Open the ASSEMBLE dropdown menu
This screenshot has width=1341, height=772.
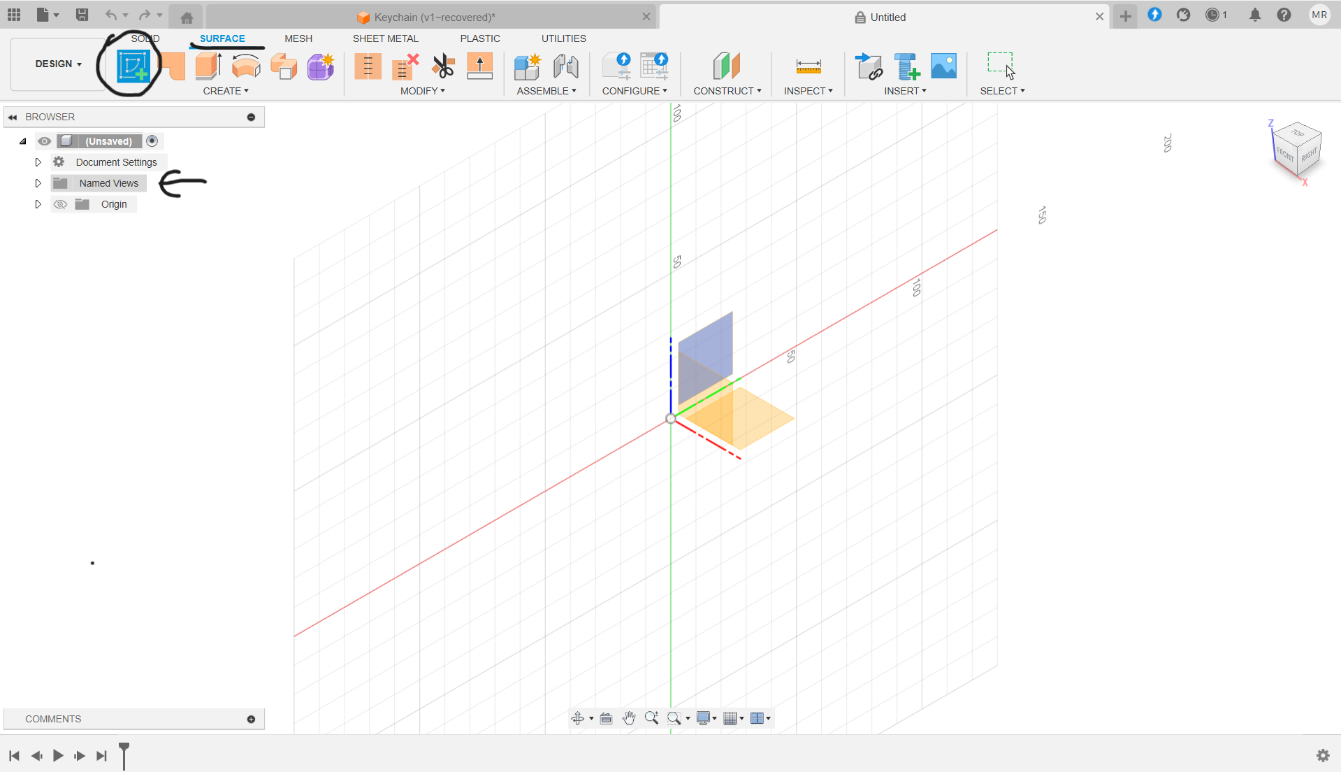546,91
